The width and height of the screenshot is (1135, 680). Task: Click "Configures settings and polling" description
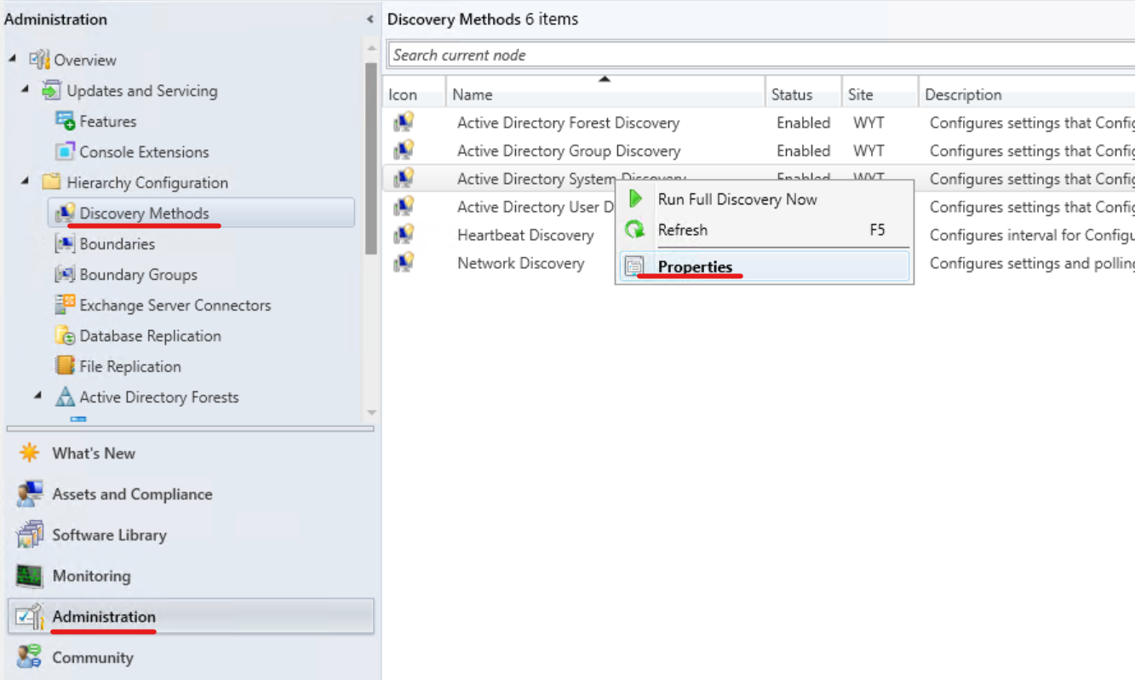(x=1032, y=263)
